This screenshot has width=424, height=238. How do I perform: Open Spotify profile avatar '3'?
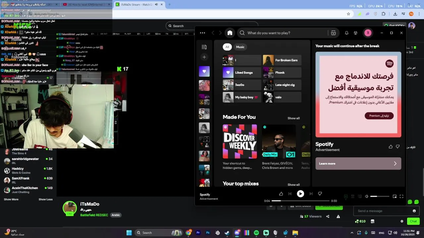point(368,33)
